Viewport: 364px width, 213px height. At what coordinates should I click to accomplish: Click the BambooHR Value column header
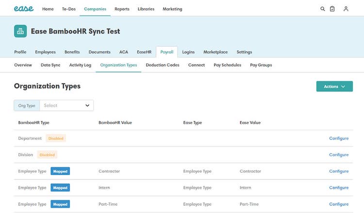[x=115, y=123]
